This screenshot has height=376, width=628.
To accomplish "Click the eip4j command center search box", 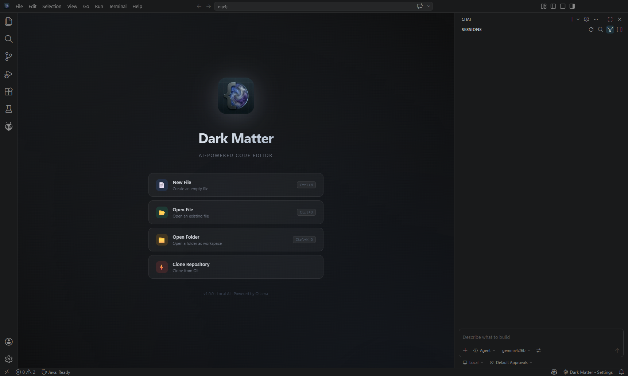I will tap(314, 6).
